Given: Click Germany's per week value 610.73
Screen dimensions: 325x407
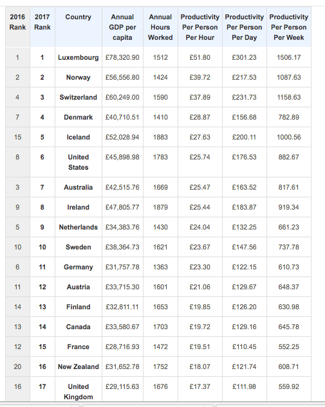Looking at the screenshot, I should tap(288, 267).
